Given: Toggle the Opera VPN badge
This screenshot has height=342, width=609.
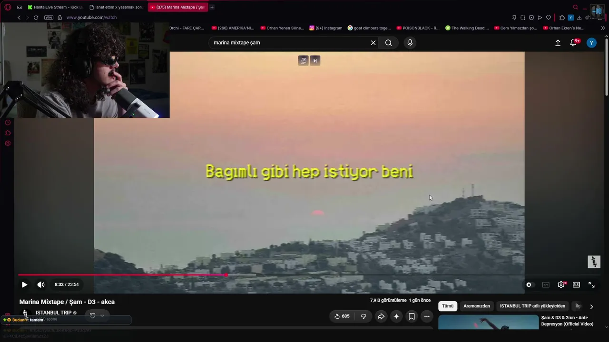Looking at the screenshot, I should [49, 18].
